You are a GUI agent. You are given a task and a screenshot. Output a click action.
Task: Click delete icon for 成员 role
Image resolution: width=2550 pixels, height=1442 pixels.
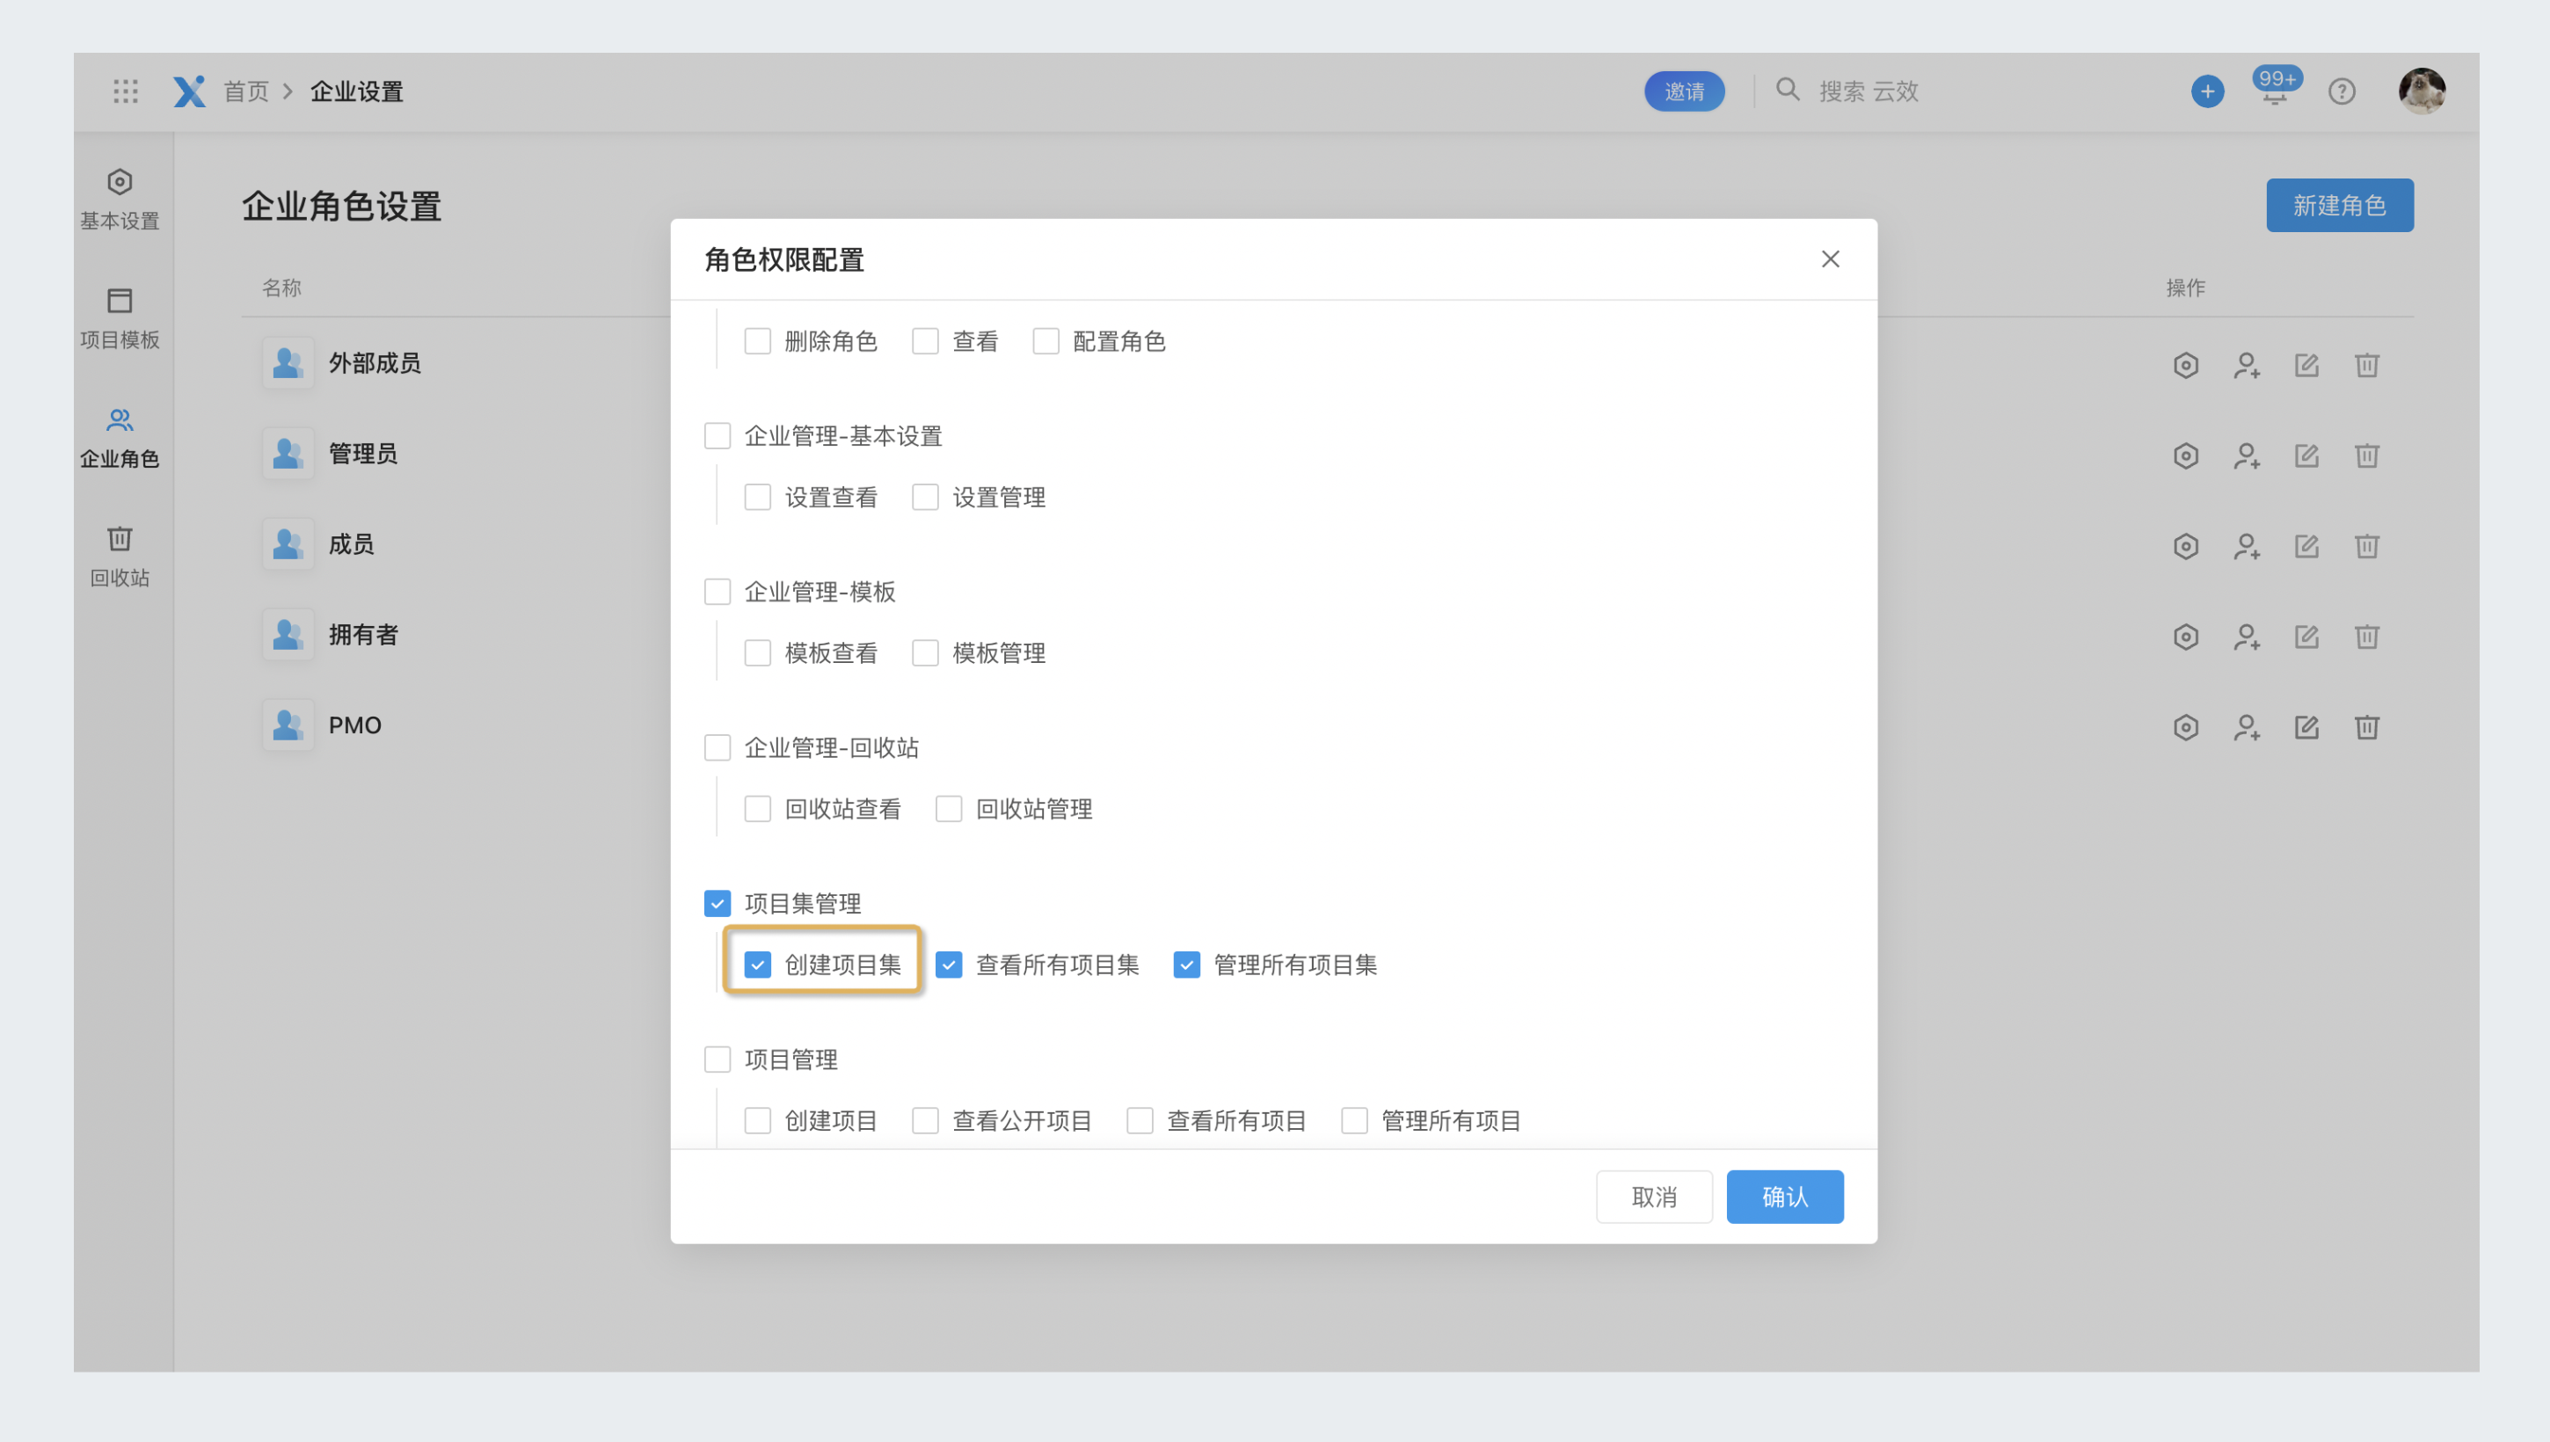point(2367,546)
